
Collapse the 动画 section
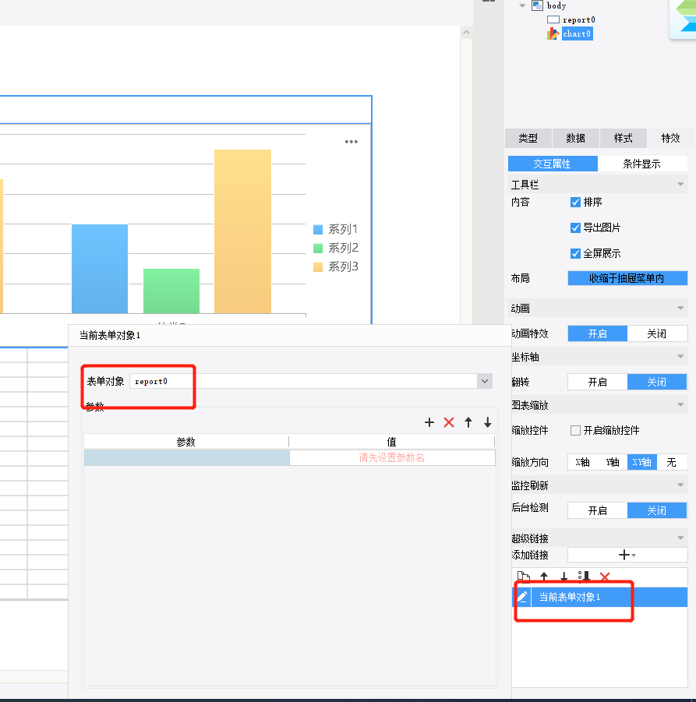point(680,308)
